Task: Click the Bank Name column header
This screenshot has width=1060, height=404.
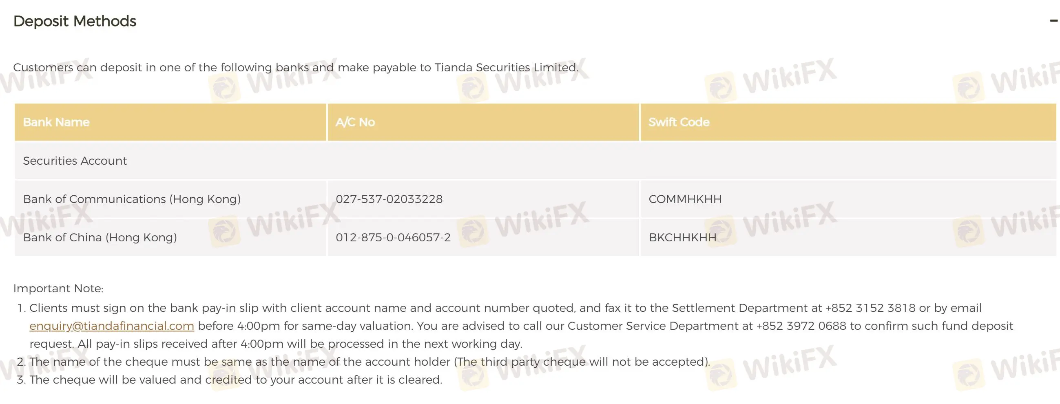Action: [56, 122]
